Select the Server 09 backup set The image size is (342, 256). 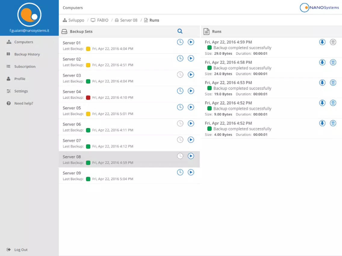[129, 176]
